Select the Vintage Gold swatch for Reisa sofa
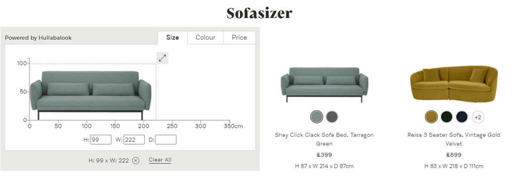The image size is (516, 188). (x=431, y=117)
